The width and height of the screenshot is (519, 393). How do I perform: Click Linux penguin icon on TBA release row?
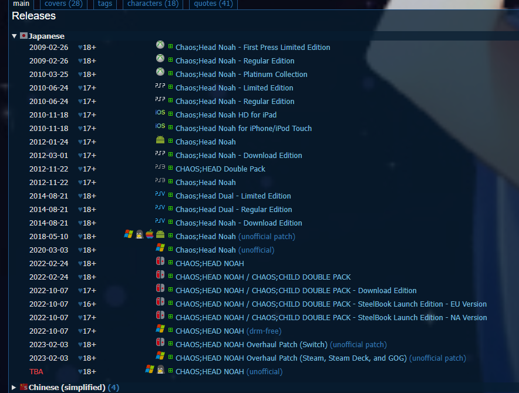pos(160,370)
